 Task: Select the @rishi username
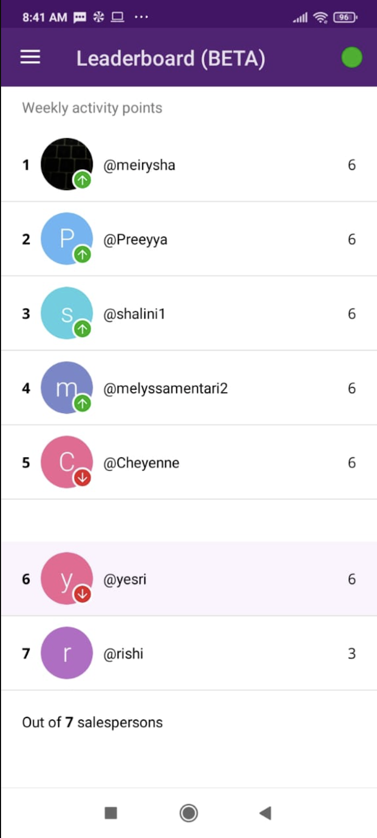coord(123,654)
